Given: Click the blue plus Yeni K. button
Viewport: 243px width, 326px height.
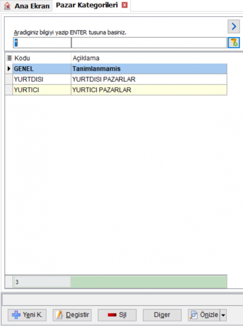Looking at the screenshot, I should [x=27, y=315].
